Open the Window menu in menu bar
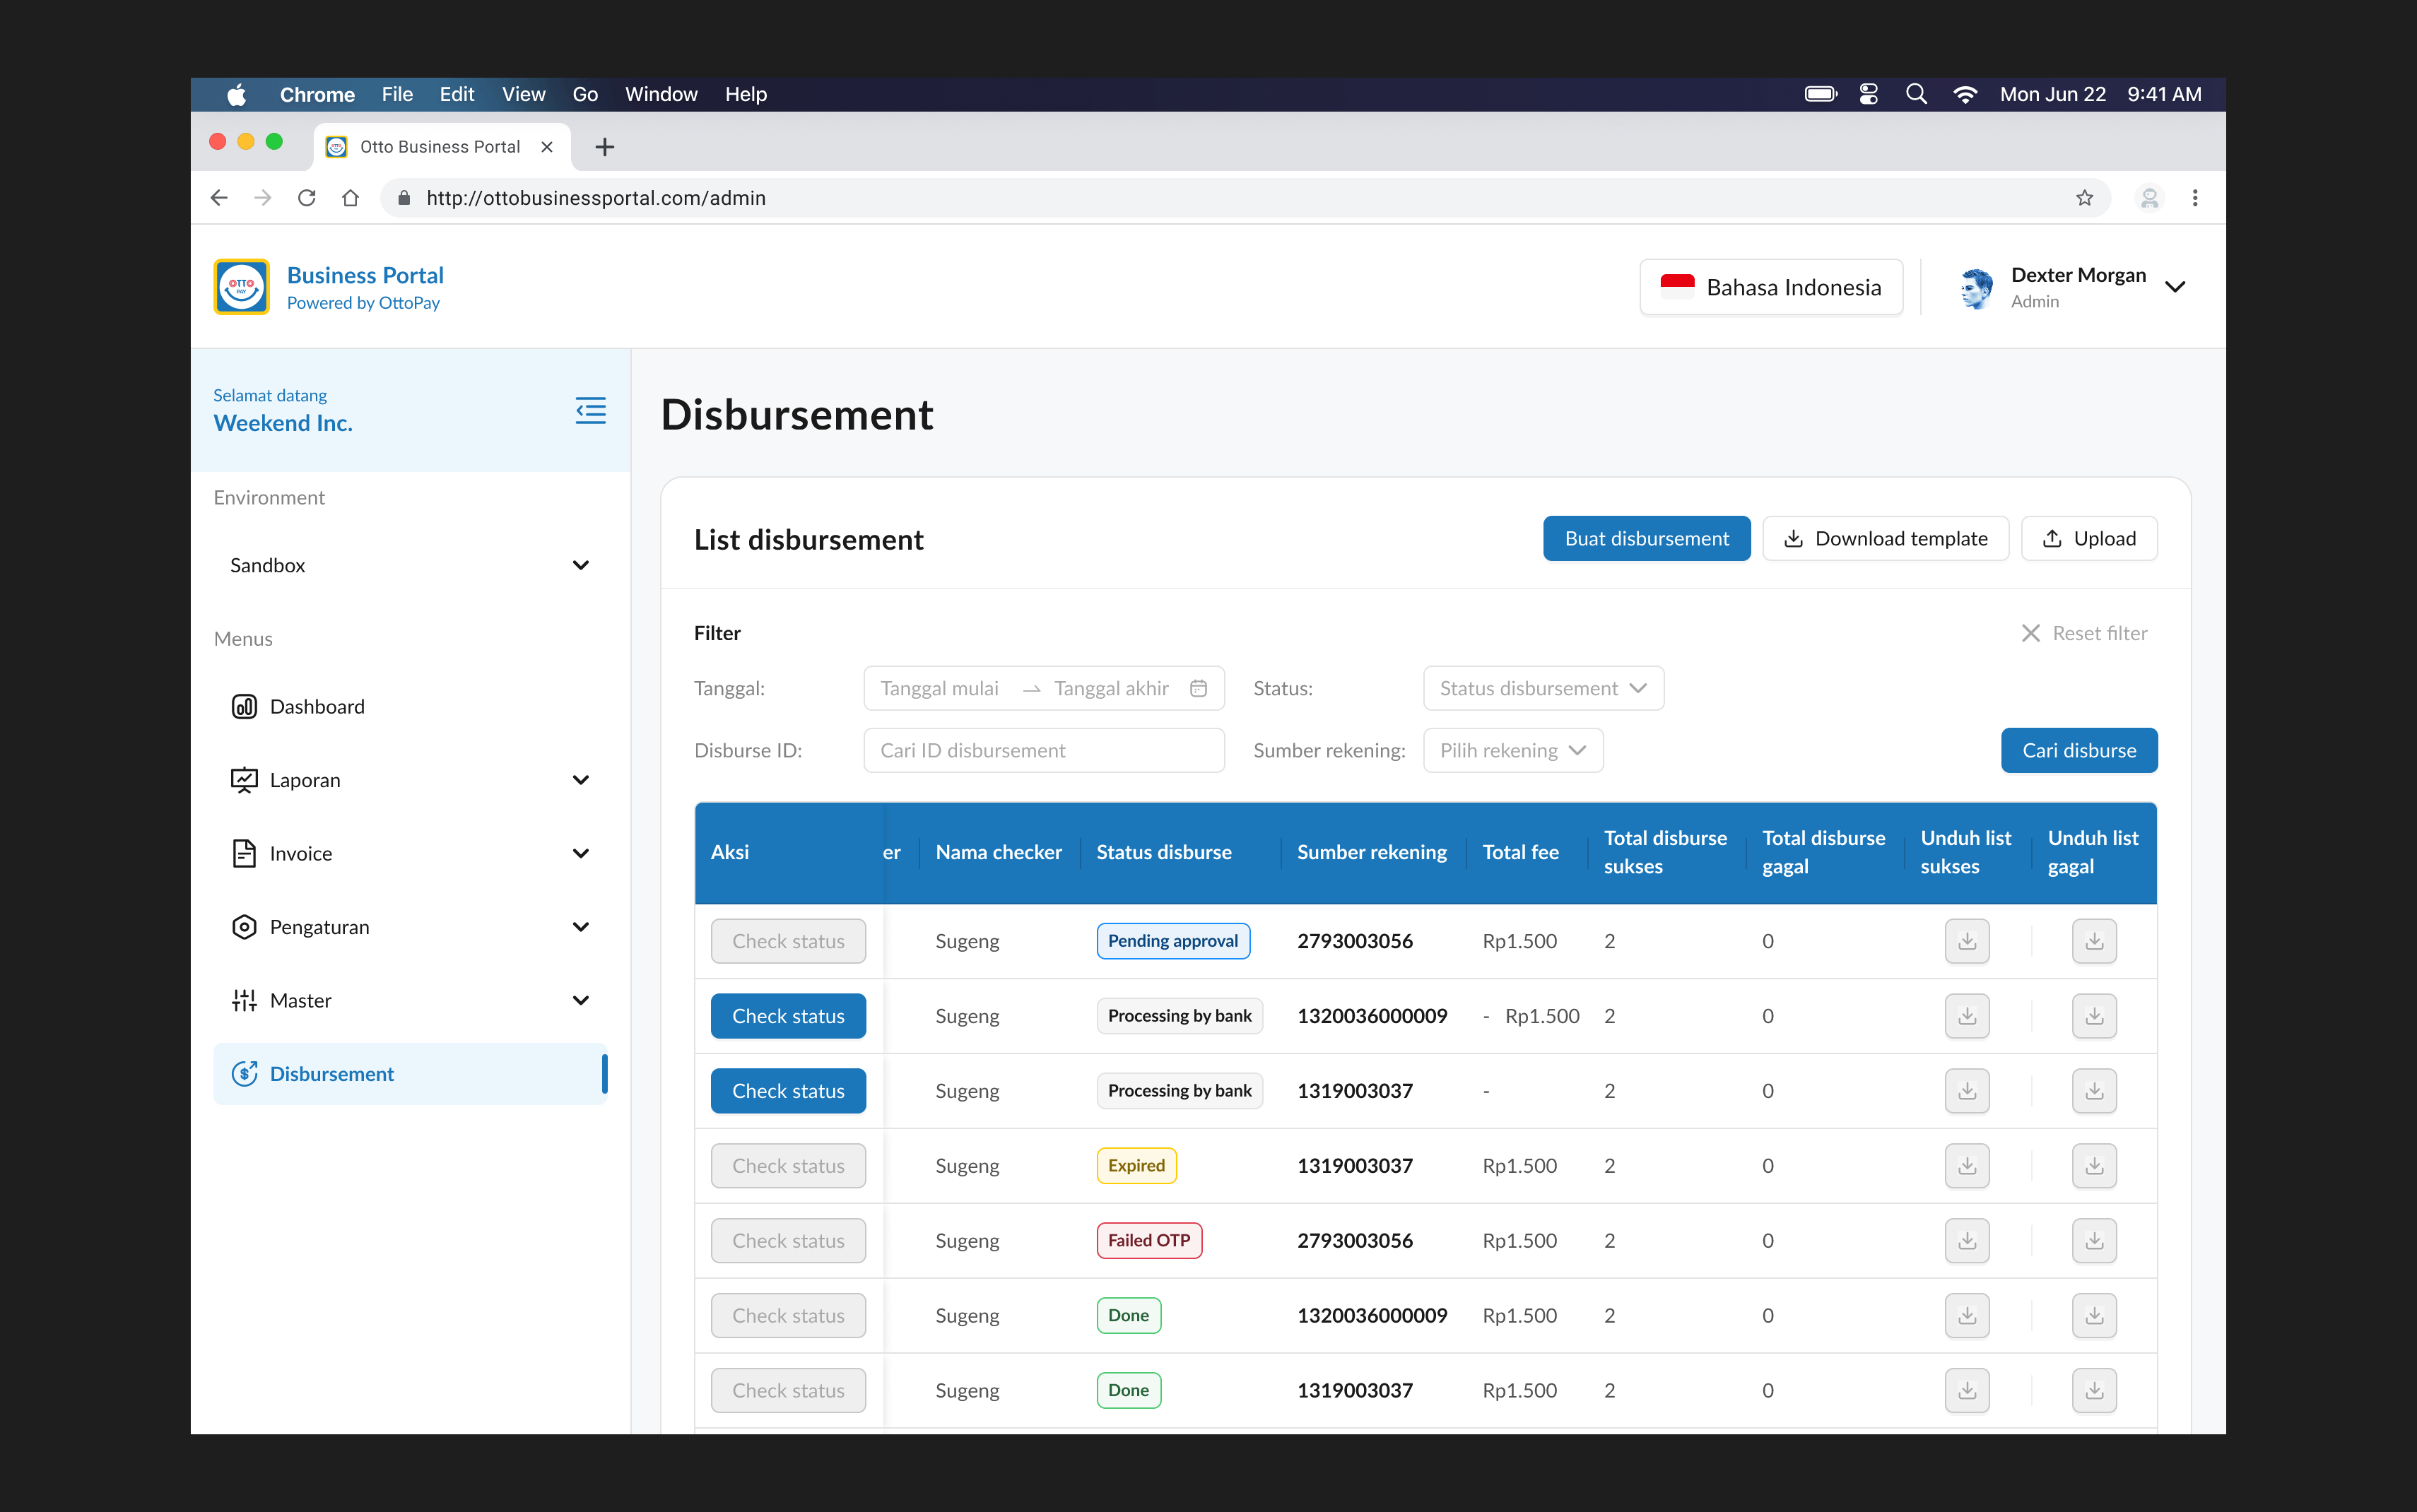The width and height of the screenshot is (2417, 1512). tap(661, 94)
